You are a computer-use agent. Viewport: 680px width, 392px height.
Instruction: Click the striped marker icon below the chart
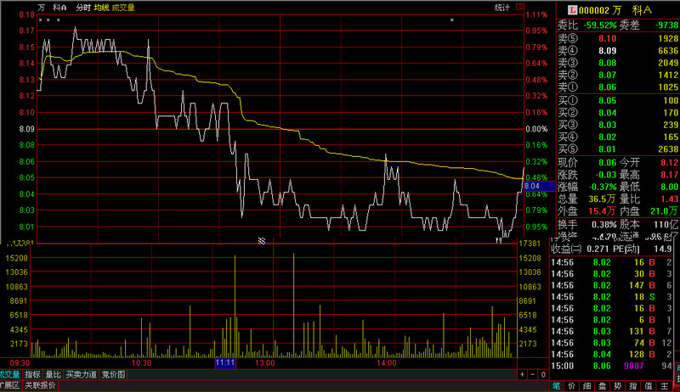coord(262,241)
